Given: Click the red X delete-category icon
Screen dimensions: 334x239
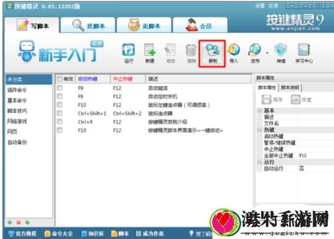Looking at the screenshot, I should tap(18, 222).
